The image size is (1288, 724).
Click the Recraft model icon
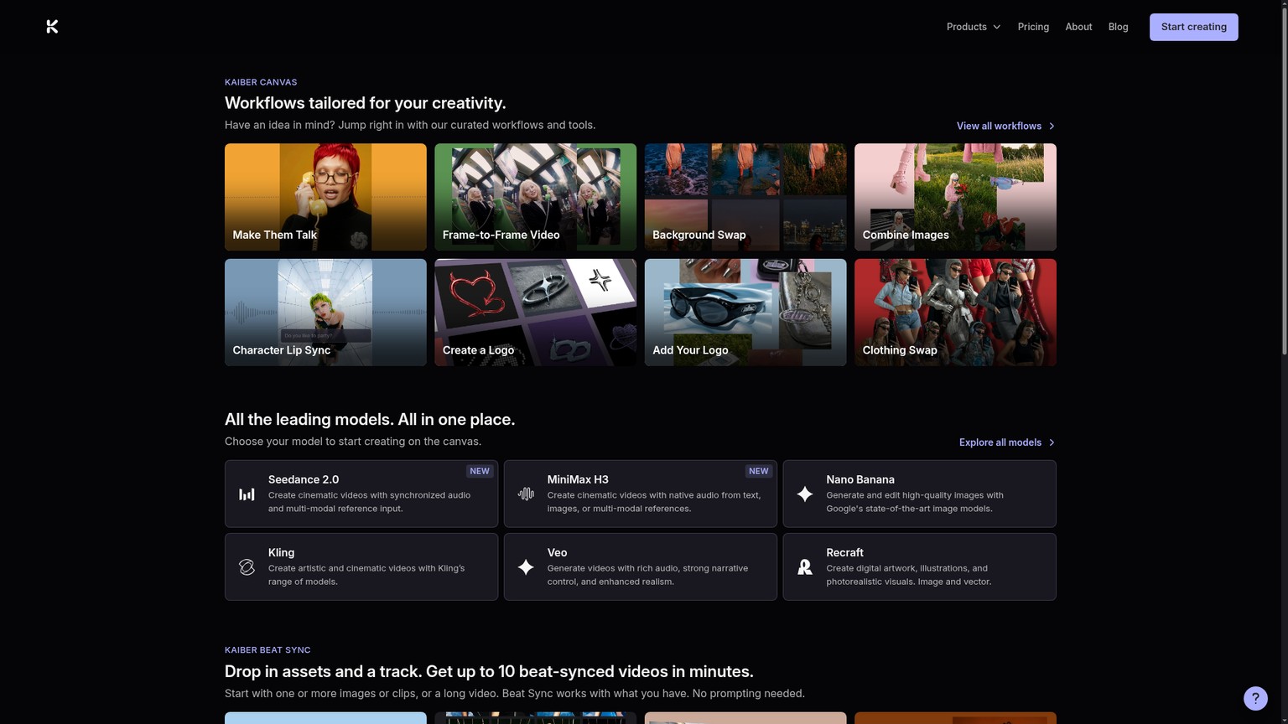coord(805,567)
